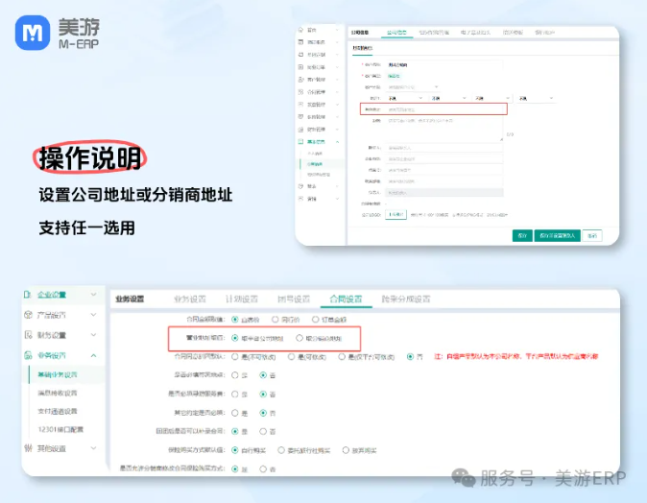Click the 产品设置 sidebar icon
The height and width of the screenshot is (503, 647).
[29, 315]
